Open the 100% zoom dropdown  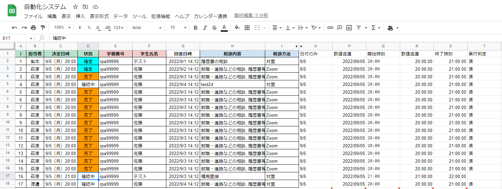(x=62, y=28)
